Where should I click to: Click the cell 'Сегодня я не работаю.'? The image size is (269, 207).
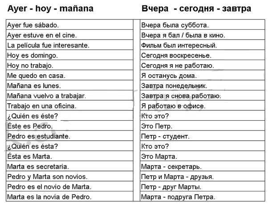click(203, 65)
